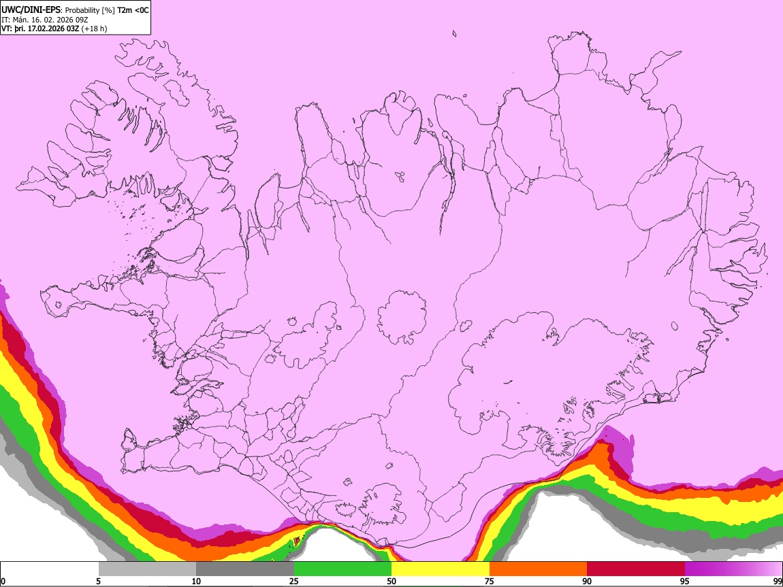
Task: Click the red 90-95 legend swatch
Action: [636, 569]
